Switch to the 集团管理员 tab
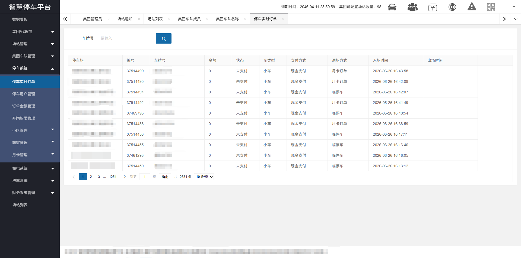This screenshot has height=258, width=521. pyautogui.click(x=92, y=19)
